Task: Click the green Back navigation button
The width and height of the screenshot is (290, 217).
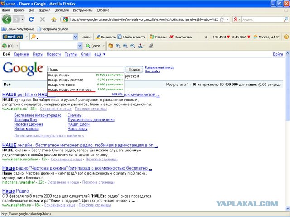Action: coord(7,19)
